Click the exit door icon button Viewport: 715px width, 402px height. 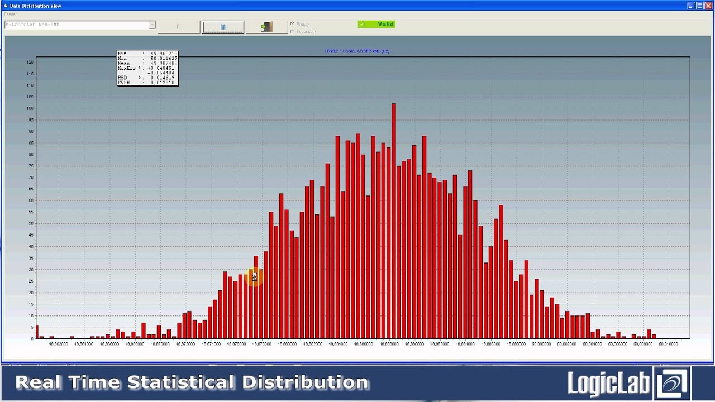tap(267, 27)
